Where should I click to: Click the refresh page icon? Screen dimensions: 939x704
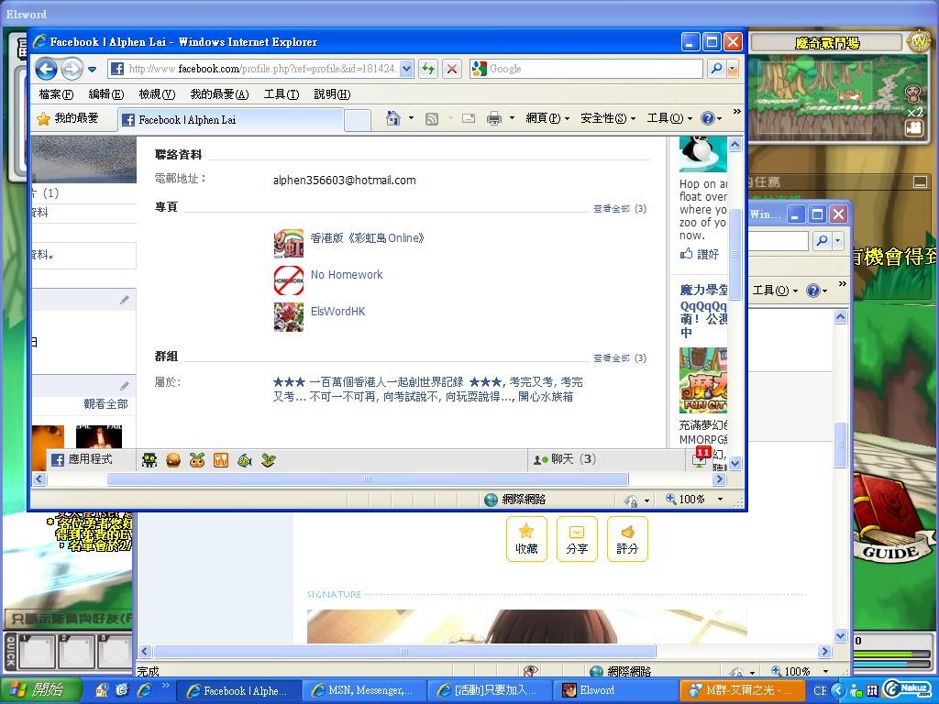click(x=427, y=69)
